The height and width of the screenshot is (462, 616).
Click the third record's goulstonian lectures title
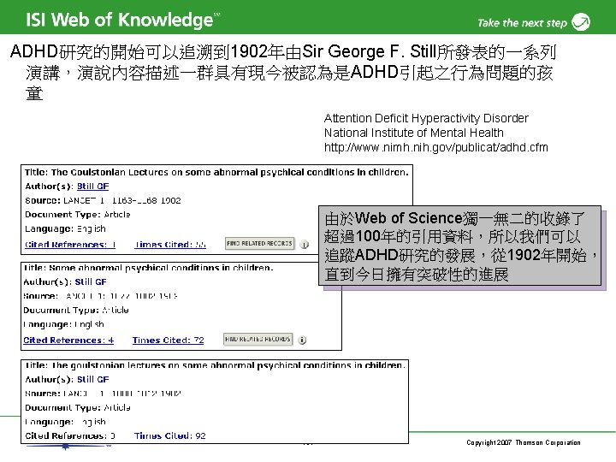[215, 365]
